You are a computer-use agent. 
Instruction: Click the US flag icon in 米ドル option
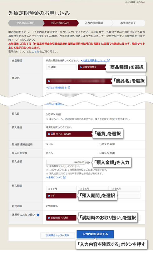pos(53,134)
